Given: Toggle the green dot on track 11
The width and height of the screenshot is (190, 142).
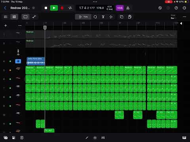Looking at the screenshot, I should click(x=10, y=124).
